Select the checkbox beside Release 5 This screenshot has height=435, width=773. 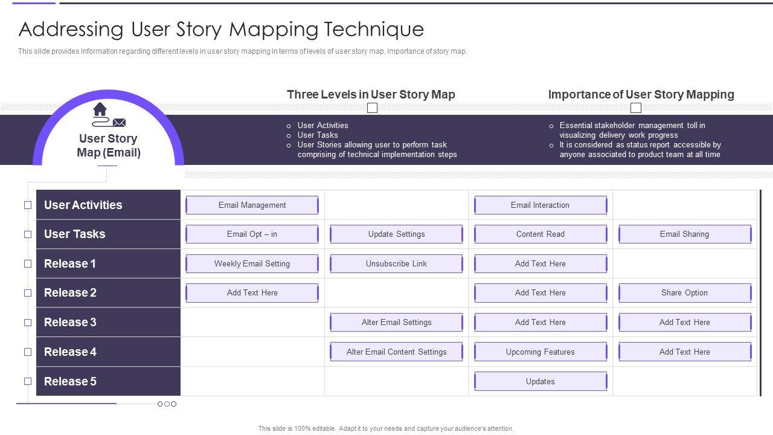point(28,381)
